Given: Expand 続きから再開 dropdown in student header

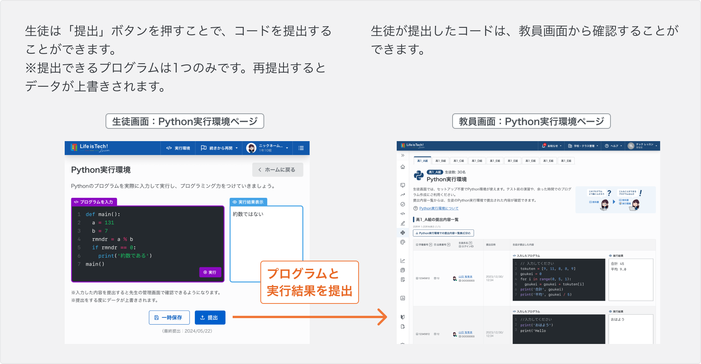Looking at the screenshot, I should point(219,148).
